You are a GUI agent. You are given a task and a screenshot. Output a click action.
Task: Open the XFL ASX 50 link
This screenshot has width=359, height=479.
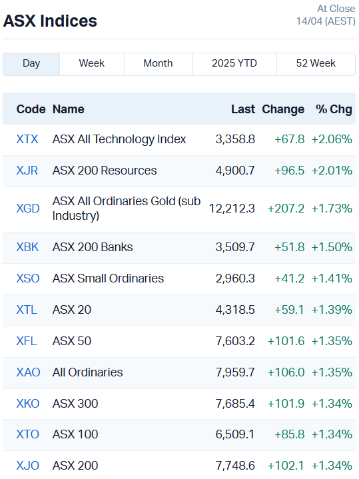[x=27, y=341]
